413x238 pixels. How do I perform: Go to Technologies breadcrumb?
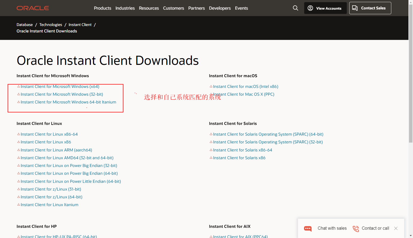pyautogui.click(x=51, y=25)
